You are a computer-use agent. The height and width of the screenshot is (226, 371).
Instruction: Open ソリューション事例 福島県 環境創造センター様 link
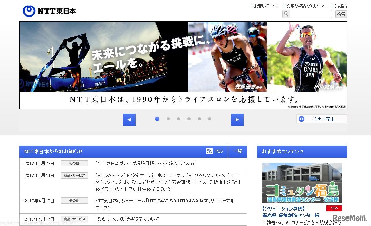click(291, 212)
